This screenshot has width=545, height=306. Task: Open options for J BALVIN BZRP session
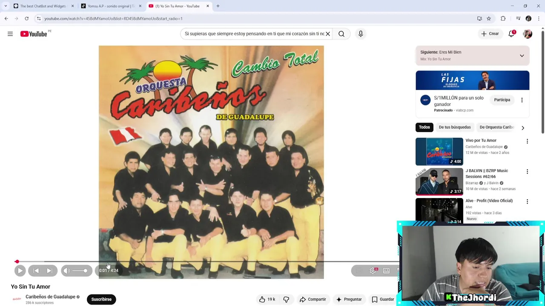click(x=527, y=172)
